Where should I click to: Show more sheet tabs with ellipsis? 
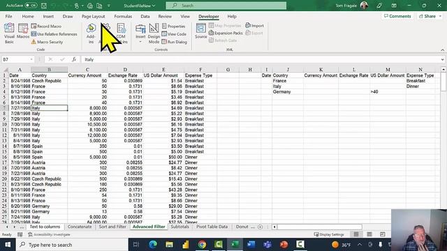click(x=22, y=227)
